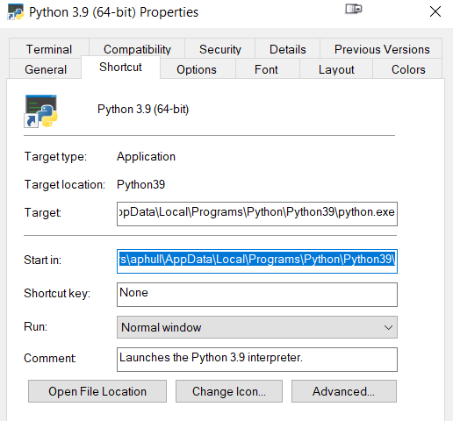Click the Target type label

[55, 157]
